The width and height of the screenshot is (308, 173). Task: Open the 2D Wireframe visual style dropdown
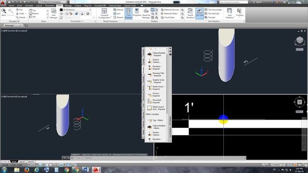[x=76, y=10]
